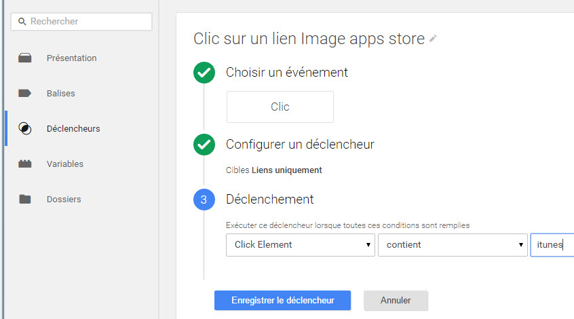Select the Clic event box

pos(280,107)
